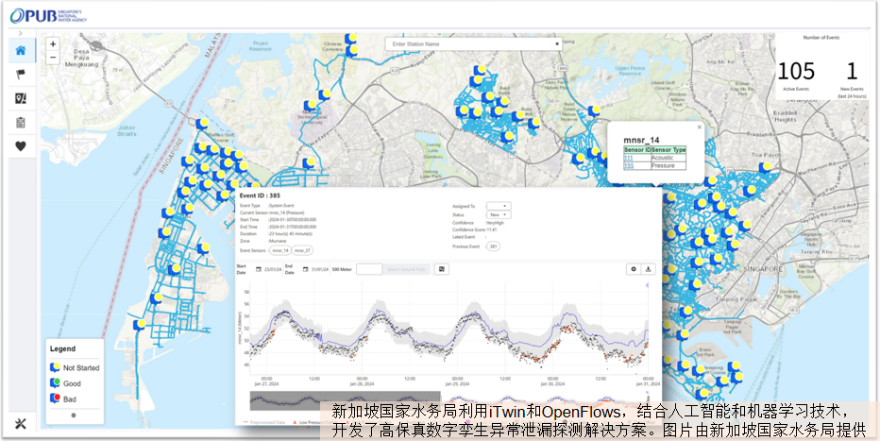Open the Home view in sidebar
Image resolution: width=880 pixels, height=441 pixels.
[x=21, y=50]
